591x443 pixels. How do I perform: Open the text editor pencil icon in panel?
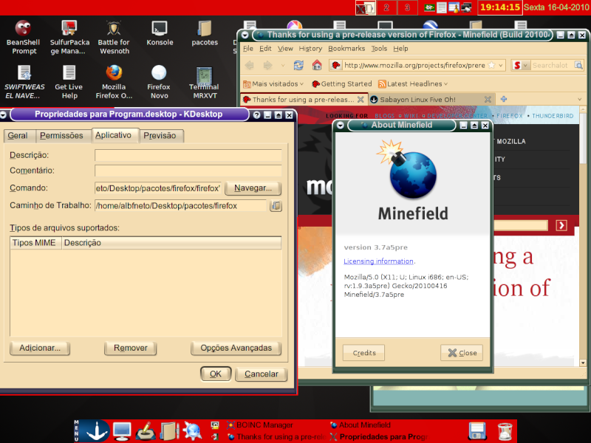coord(146,431)
